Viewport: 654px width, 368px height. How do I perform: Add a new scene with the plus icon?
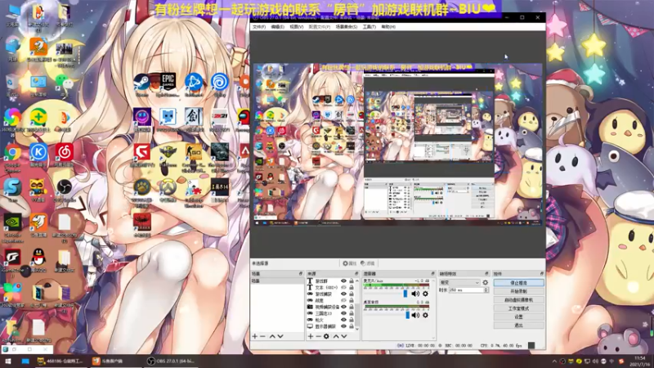255,336
